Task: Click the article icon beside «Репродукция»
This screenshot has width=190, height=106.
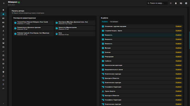Action: point(103,57)
